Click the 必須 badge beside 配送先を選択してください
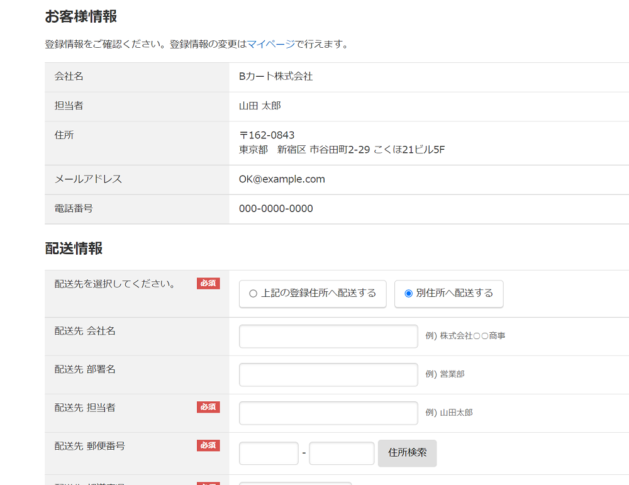 point(208,284)
